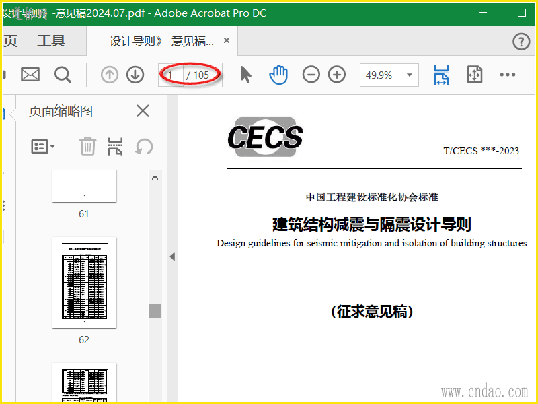Viewport: 538px width, 404px height.
Task: Send the file by email envelope icon
Action: point(30,75)
